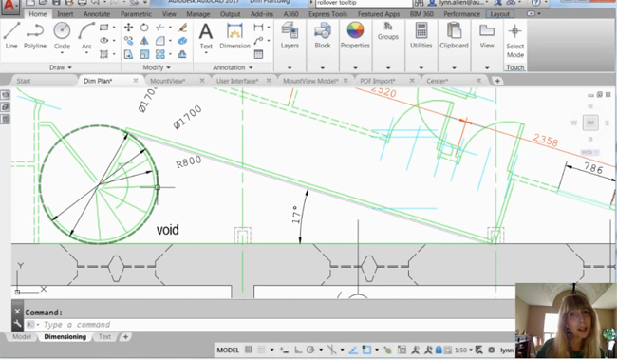
Task: Switch to the Insert ribbon tab
Action: 65,14
